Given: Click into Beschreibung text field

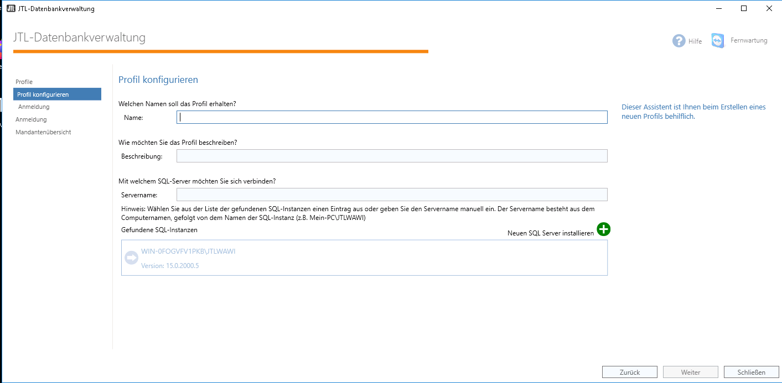Looking at the screenshot, I should point(392,156).
